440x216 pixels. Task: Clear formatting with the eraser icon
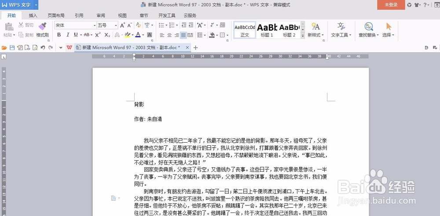click(138, 25)
